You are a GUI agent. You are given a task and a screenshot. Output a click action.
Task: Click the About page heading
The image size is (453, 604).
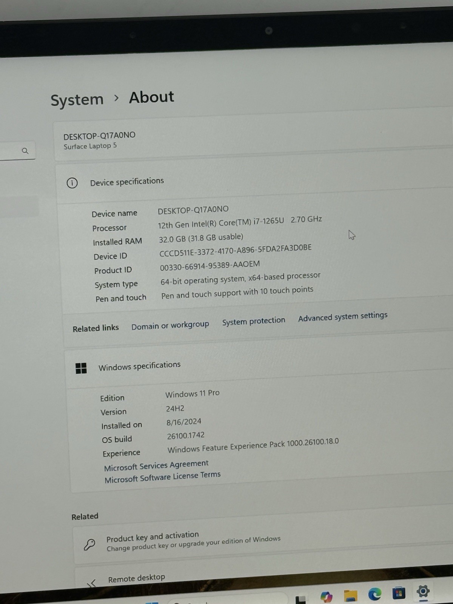tap(152, 97)
